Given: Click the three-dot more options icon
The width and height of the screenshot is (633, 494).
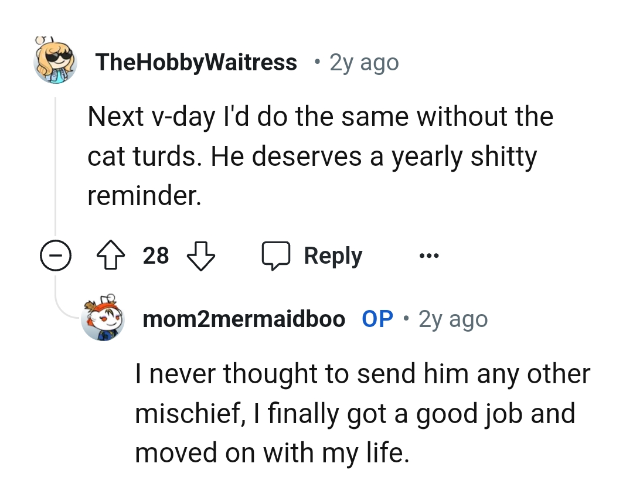Looking at the screenshot, I should pos(428,256).
